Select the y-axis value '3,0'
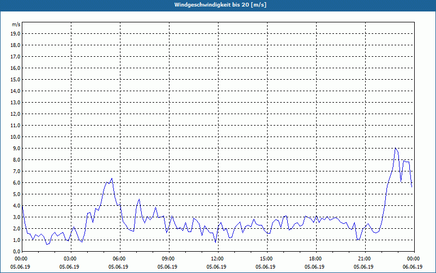This screenshot has width=436, height=273. (x=16, y=217)
